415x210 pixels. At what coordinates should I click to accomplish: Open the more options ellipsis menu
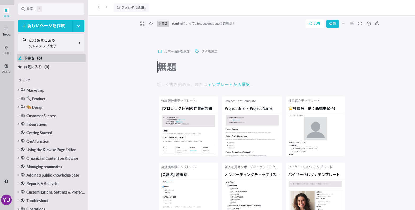coord(343,23)
